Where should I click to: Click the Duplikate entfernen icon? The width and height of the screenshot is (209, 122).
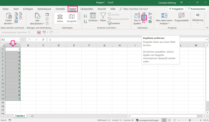pyautogui.click(x=144, y=18)
